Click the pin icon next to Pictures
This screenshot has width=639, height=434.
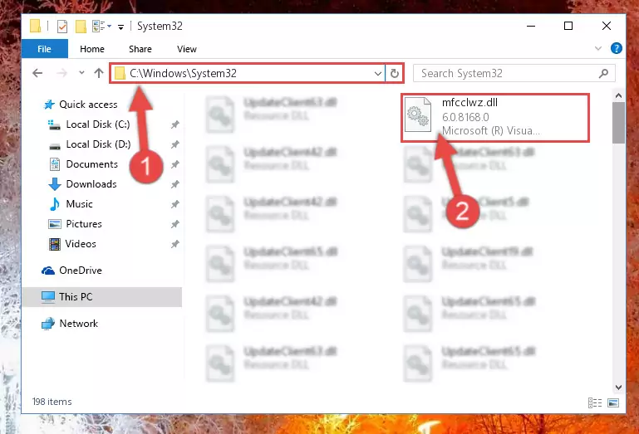pos(174,224)
